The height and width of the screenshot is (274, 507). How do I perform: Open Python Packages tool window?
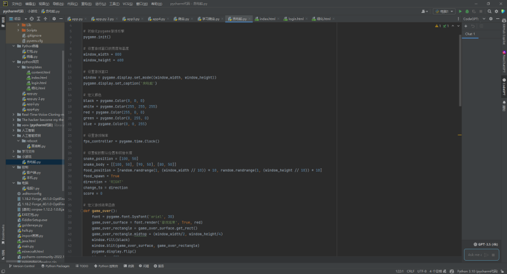(x=56, y=266)
